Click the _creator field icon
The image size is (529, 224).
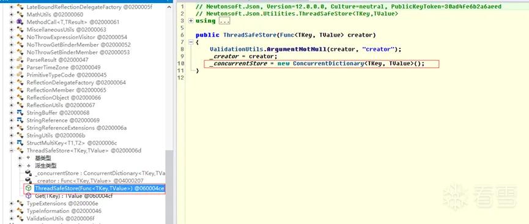(x=29, y=181)
